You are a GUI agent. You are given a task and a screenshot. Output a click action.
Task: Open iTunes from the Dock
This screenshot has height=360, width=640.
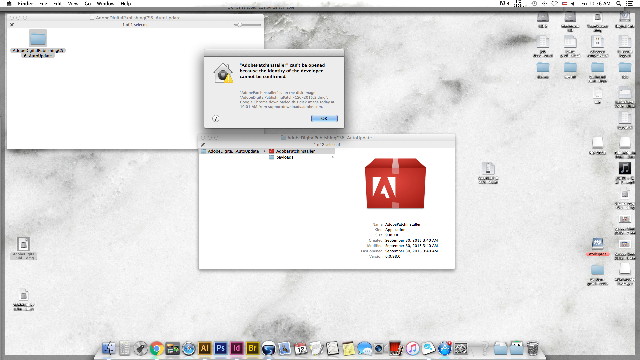413,349
